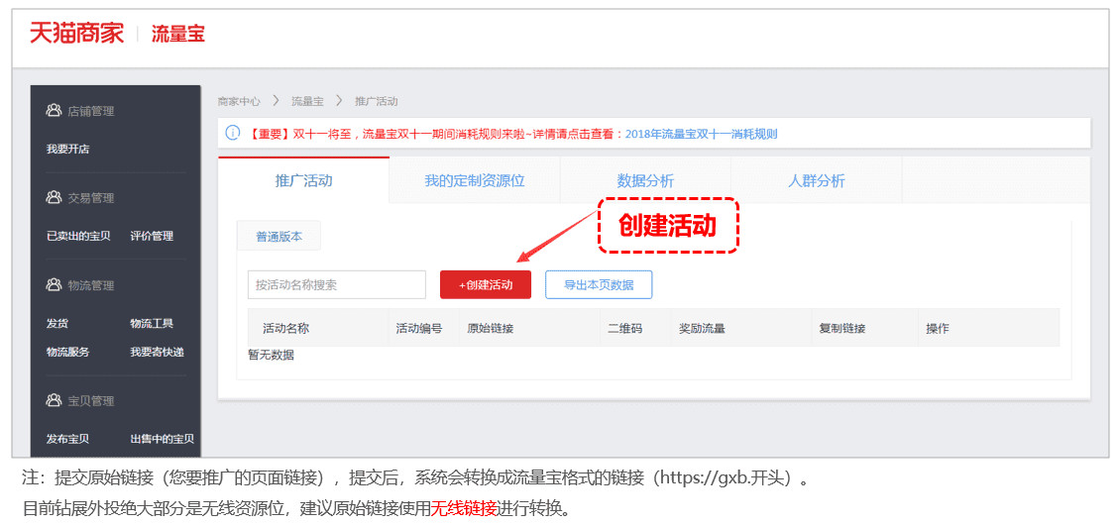Switch to 数据分析 tab
Image resolution: width=1119 pixels, height=526 pixels.
[x=645, y=180]
